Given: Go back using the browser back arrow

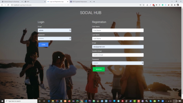Looking at the screenshot, I should coord(2,5).
